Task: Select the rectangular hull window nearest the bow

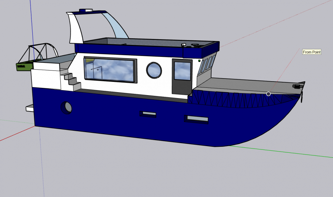Action: pyautogui.click(x=196, y=119)
